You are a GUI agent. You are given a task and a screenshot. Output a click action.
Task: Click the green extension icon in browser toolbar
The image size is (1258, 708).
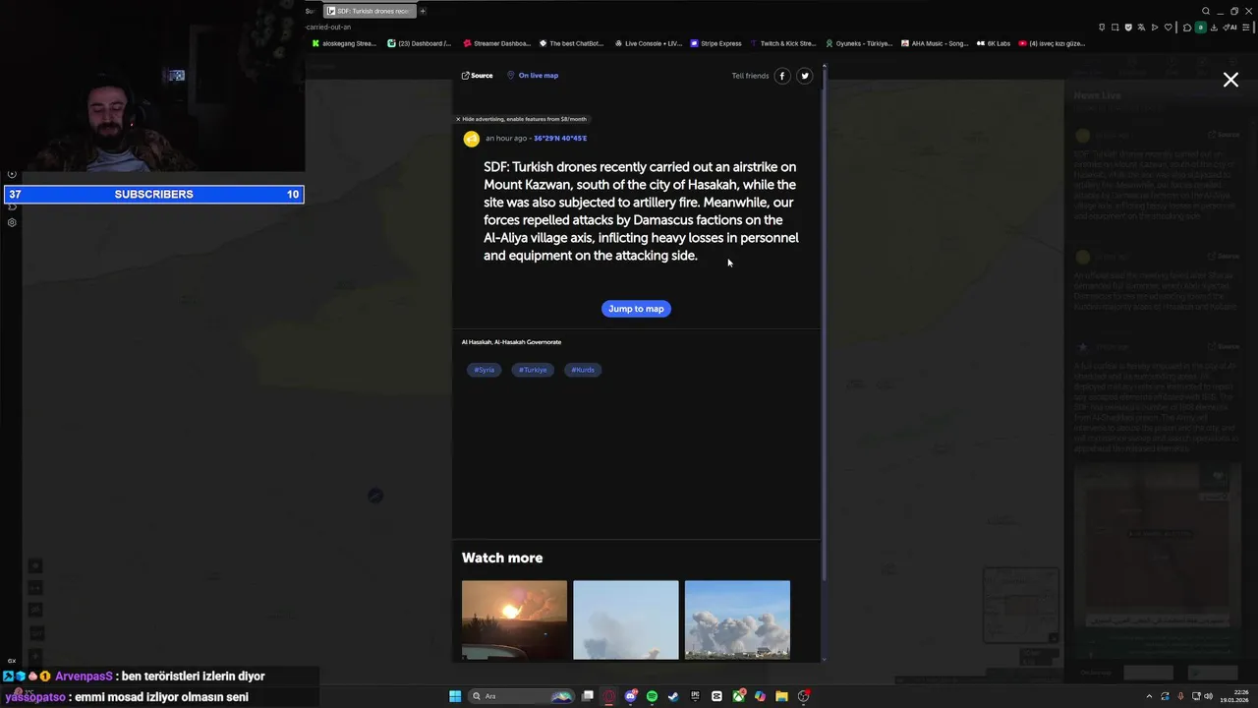[x=1200, y=28]
